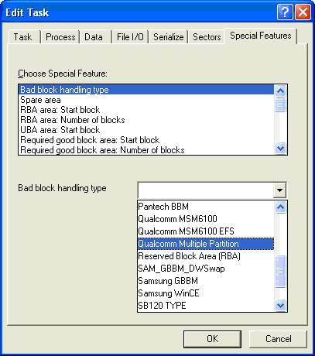The height and width of the screenshot is (356, 315).
Task: Click feature list scroll up arrow
Action: [280, 91]
